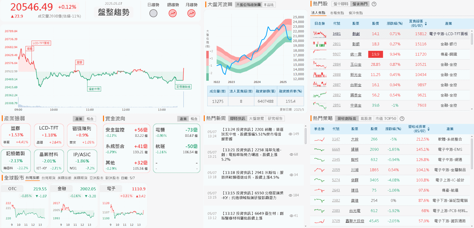Open the 日走勢 sparkline for 國泰金
The height and width of the screenshot is (228, 474).
coord(319,95)
